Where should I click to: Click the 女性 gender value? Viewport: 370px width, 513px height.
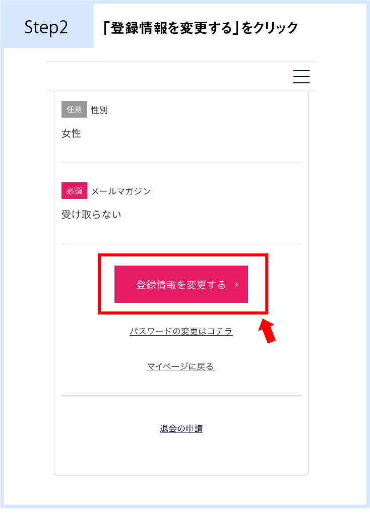click(71, 133)
